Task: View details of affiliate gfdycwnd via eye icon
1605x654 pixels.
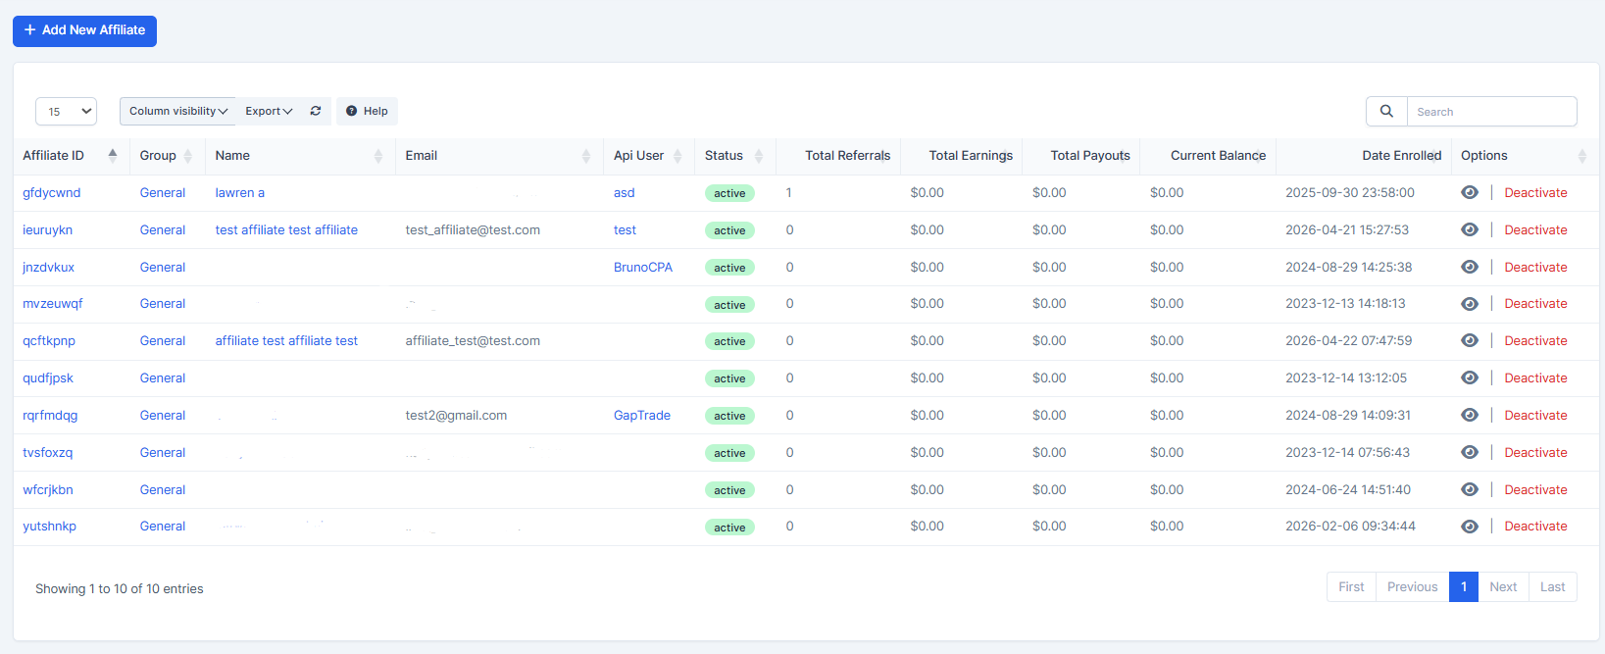Action: click(1469, 193)
